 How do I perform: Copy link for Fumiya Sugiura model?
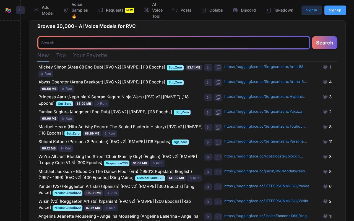[x=218, y=112]
